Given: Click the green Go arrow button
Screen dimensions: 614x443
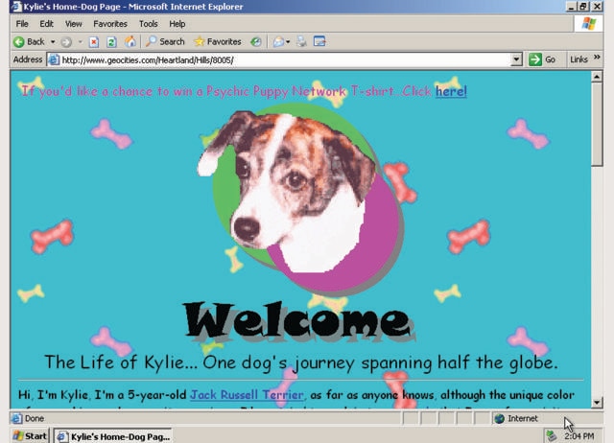Looking at the screenshot, I should point(535,59).
